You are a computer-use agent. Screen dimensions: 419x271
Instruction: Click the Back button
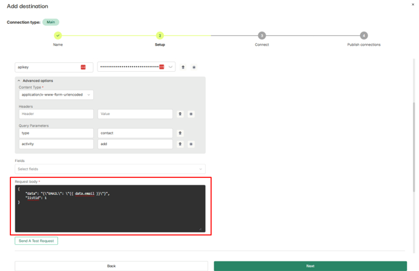tap(111, 266)
